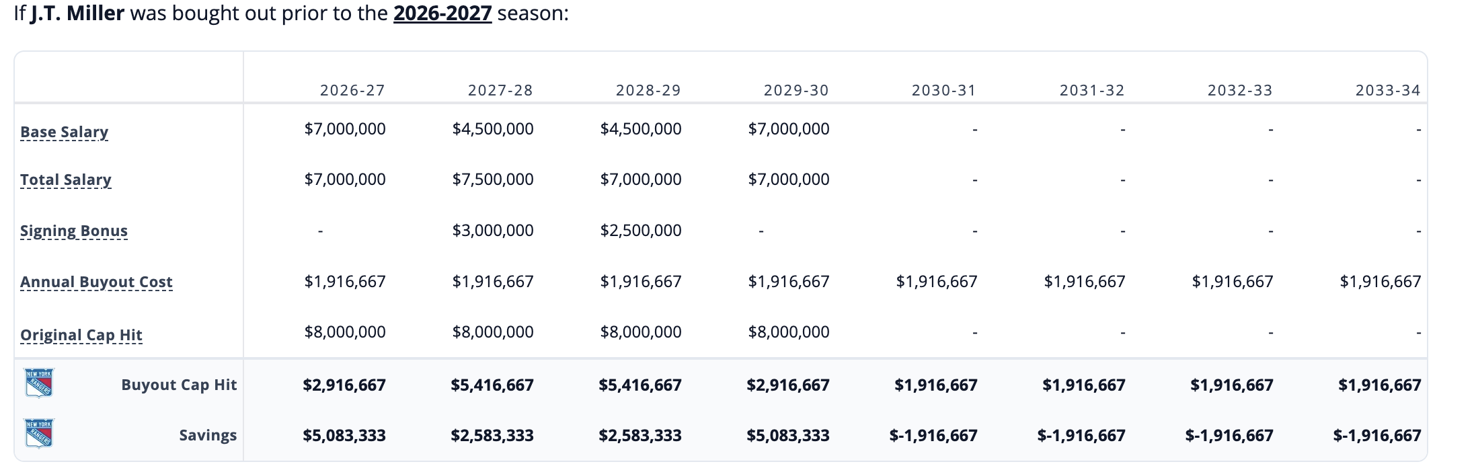
Task: Select the 2030-31 column header
Action: pos(943,90)
